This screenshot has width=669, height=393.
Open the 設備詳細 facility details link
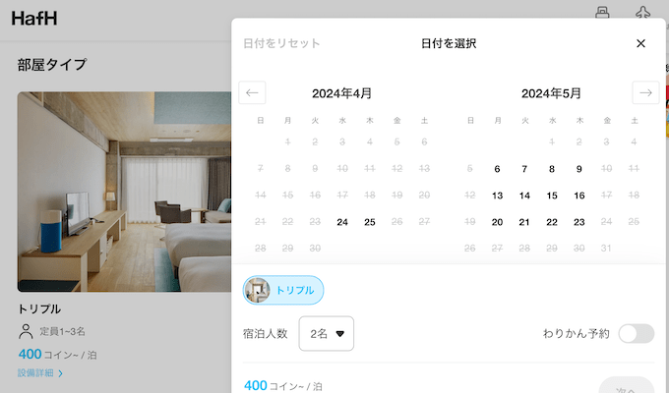point(34,373)
